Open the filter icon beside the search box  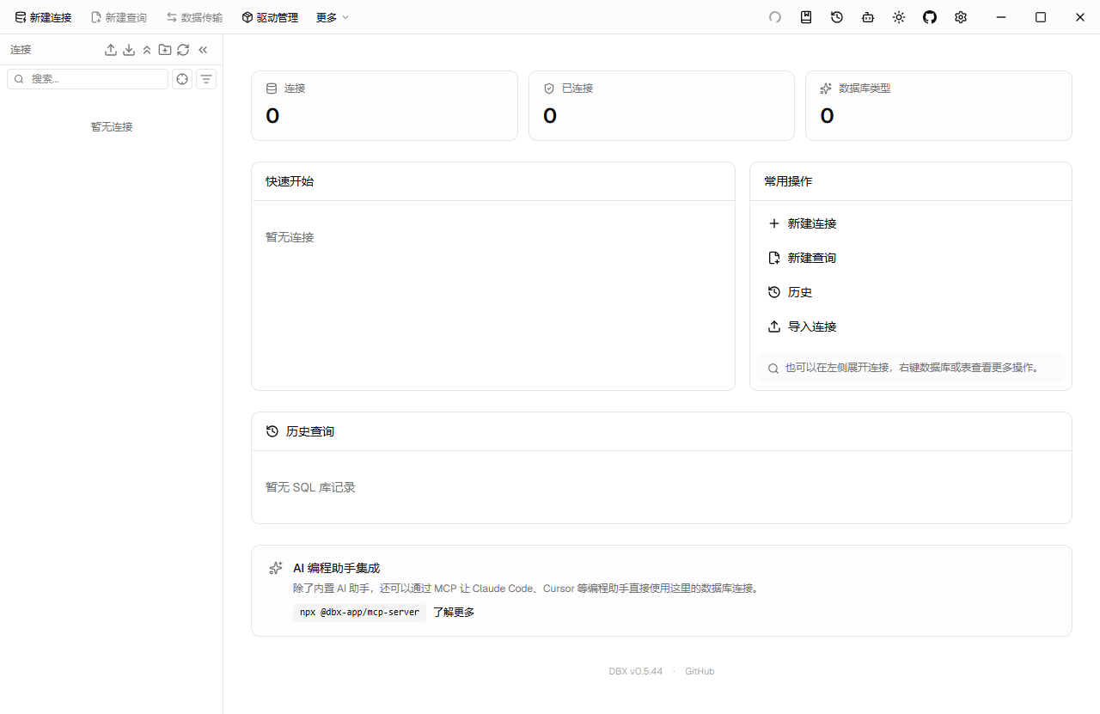206,79
